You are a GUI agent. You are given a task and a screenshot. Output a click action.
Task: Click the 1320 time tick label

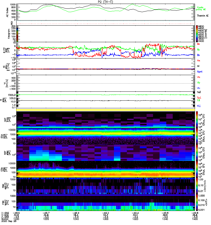[135, 219]
